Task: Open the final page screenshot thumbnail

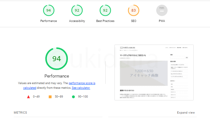Action: [x=154, y=72]
